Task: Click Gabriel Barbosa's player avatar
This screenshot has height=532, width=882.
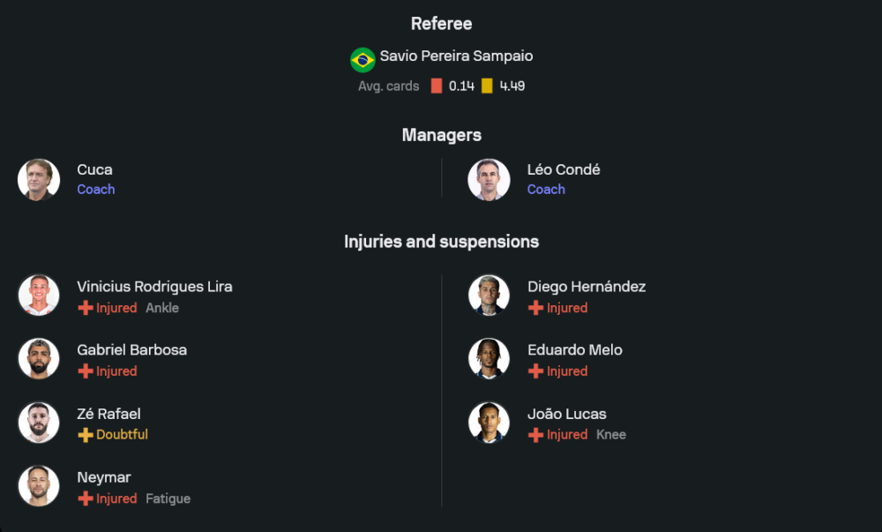Action: point(39,359)
